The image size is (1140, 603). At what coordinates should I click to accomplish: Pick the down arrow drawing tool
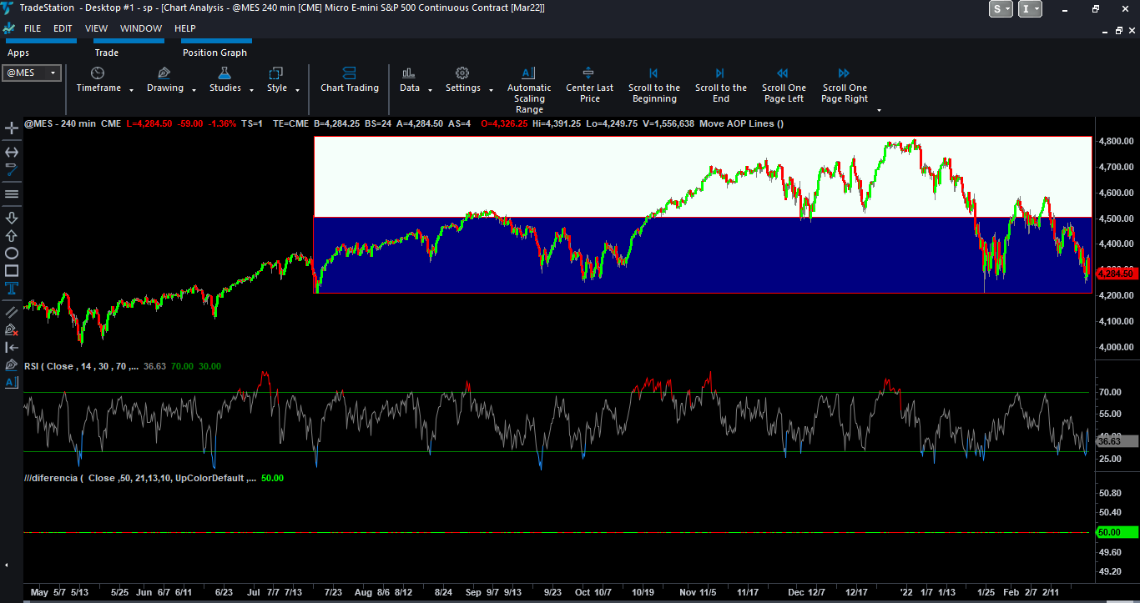(x=12, y=218)
